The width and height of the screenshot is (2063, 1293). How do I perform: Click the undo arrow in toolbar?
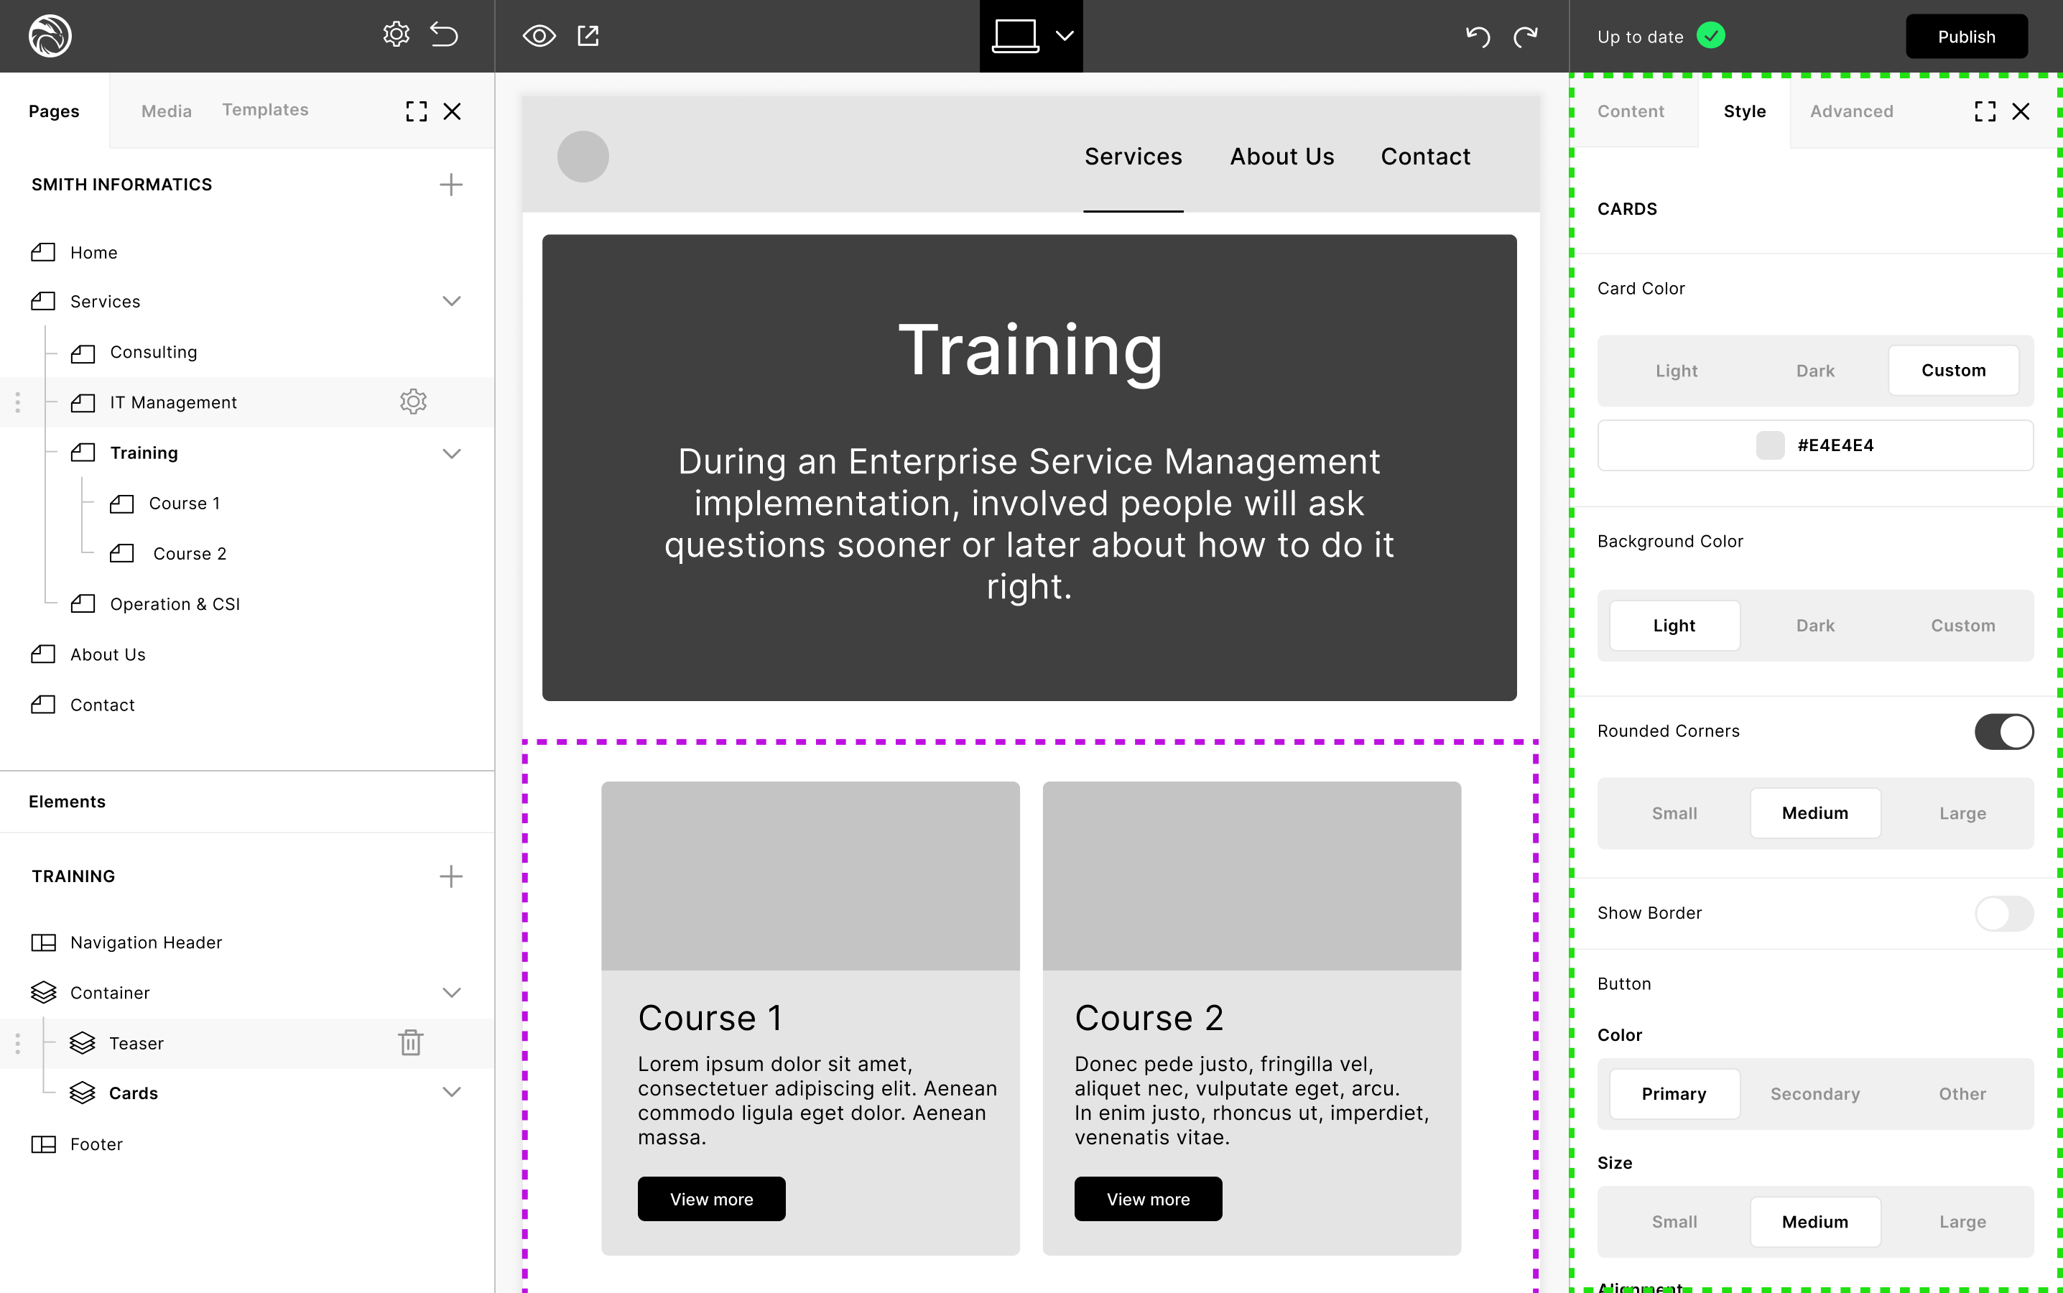(1478, 36)
